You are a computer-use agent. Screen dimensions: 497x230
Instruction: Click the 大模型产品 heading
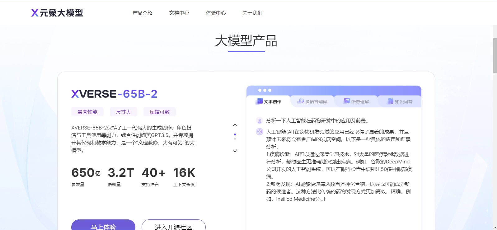pos(246,41)
